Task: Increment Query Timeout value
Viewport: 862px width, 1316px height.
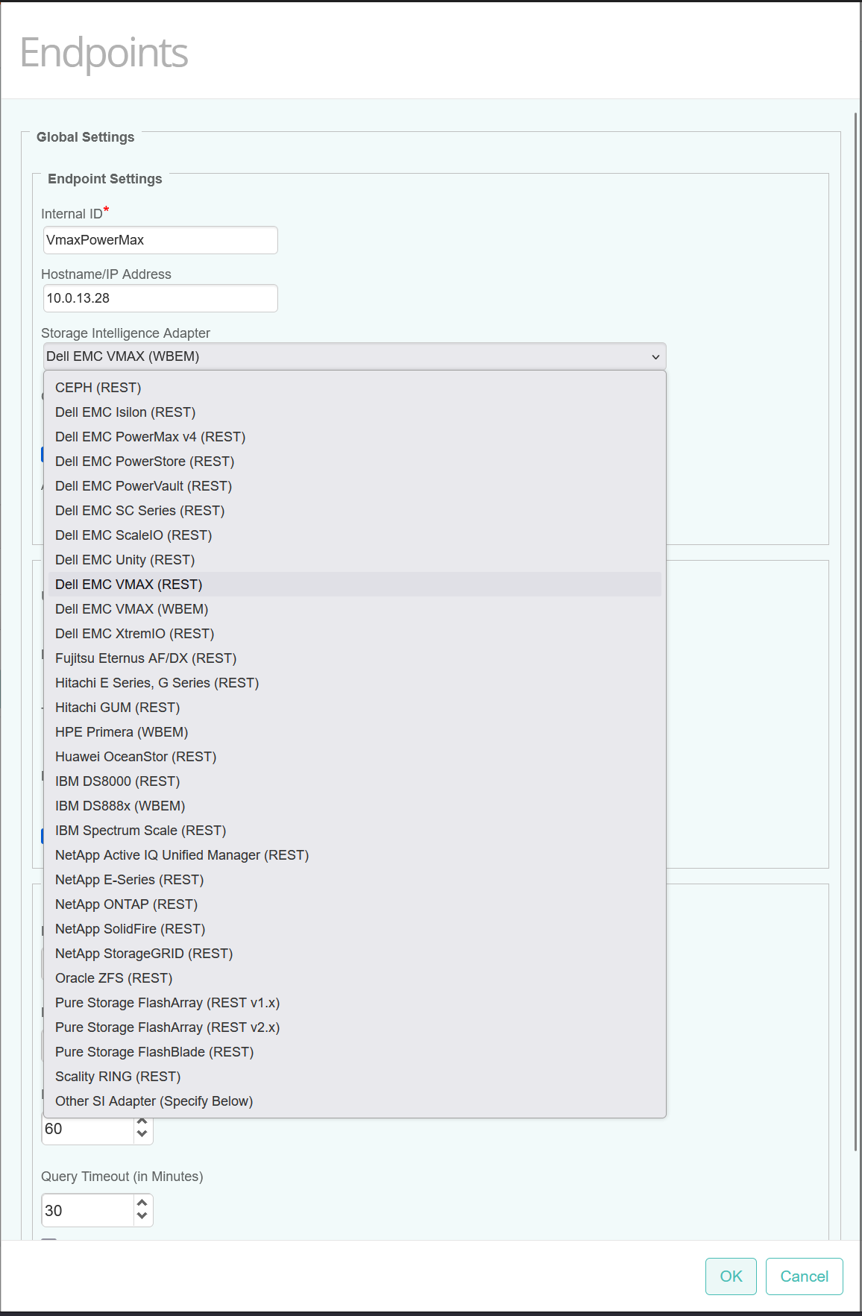Action: (x=142, y=1203)
